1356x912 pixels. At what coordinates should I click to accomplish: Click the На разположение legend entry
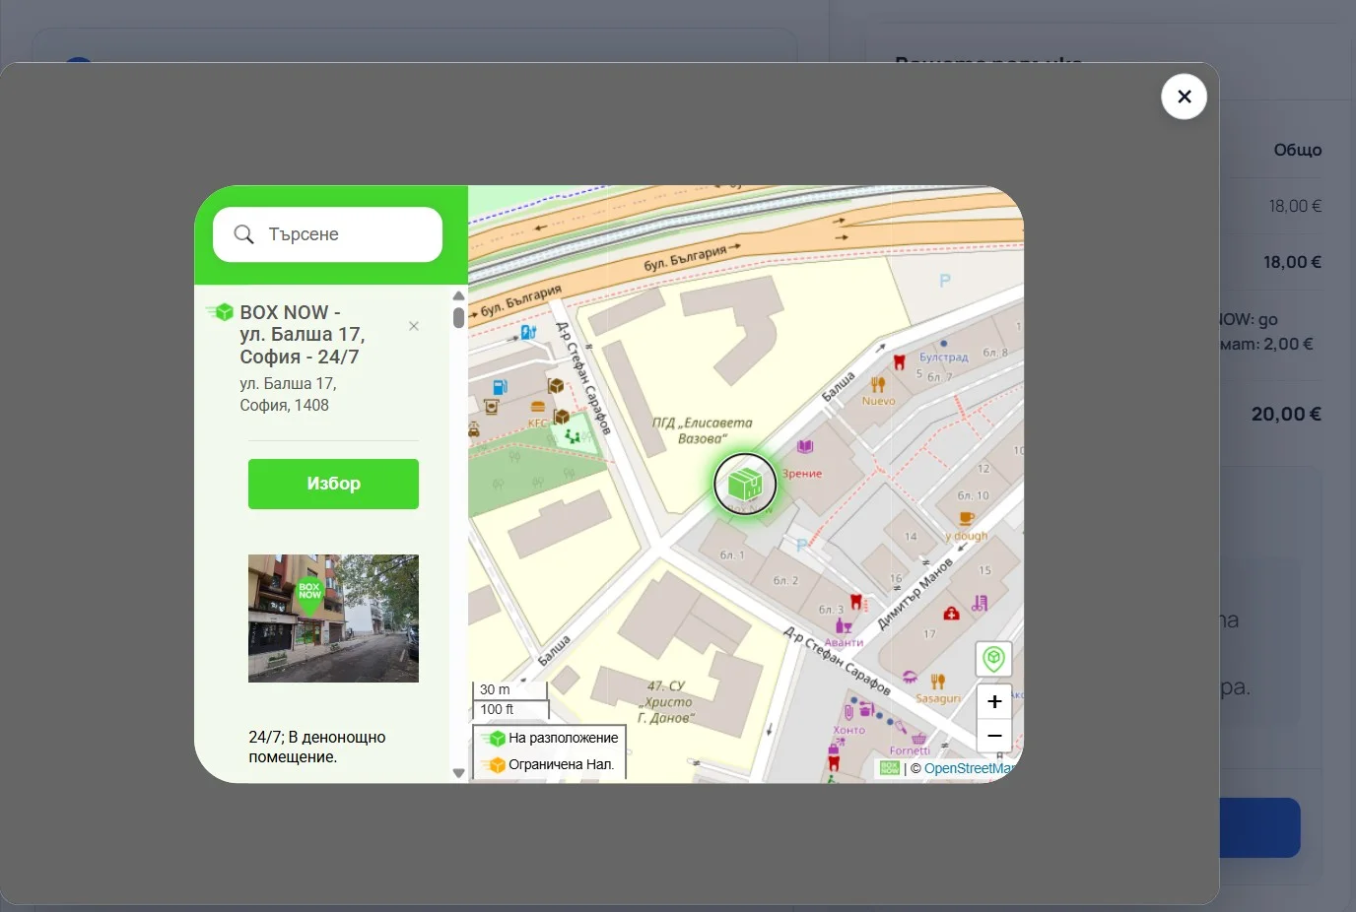tap(550, 738)
